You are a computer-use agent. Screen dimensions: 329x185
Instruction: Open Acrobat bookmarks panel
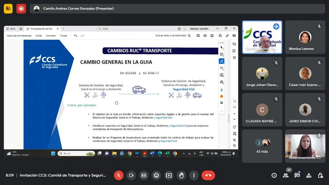234,51
